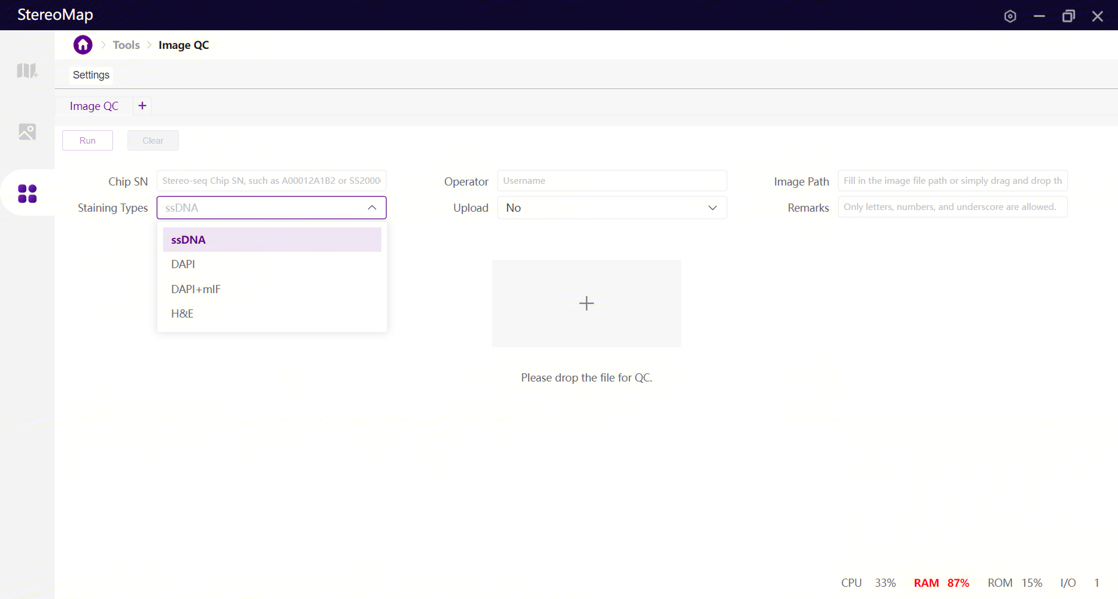The height and width of the screenshot is (599, 1118).
Task: Click Image QC breadcrumb item
Action: tap(183, 45)
